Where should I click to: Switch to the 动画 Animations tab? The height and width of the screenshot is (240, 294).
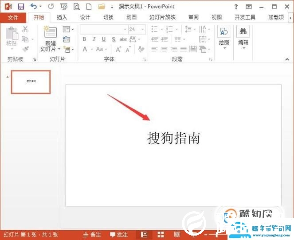[x=131, y=17]
